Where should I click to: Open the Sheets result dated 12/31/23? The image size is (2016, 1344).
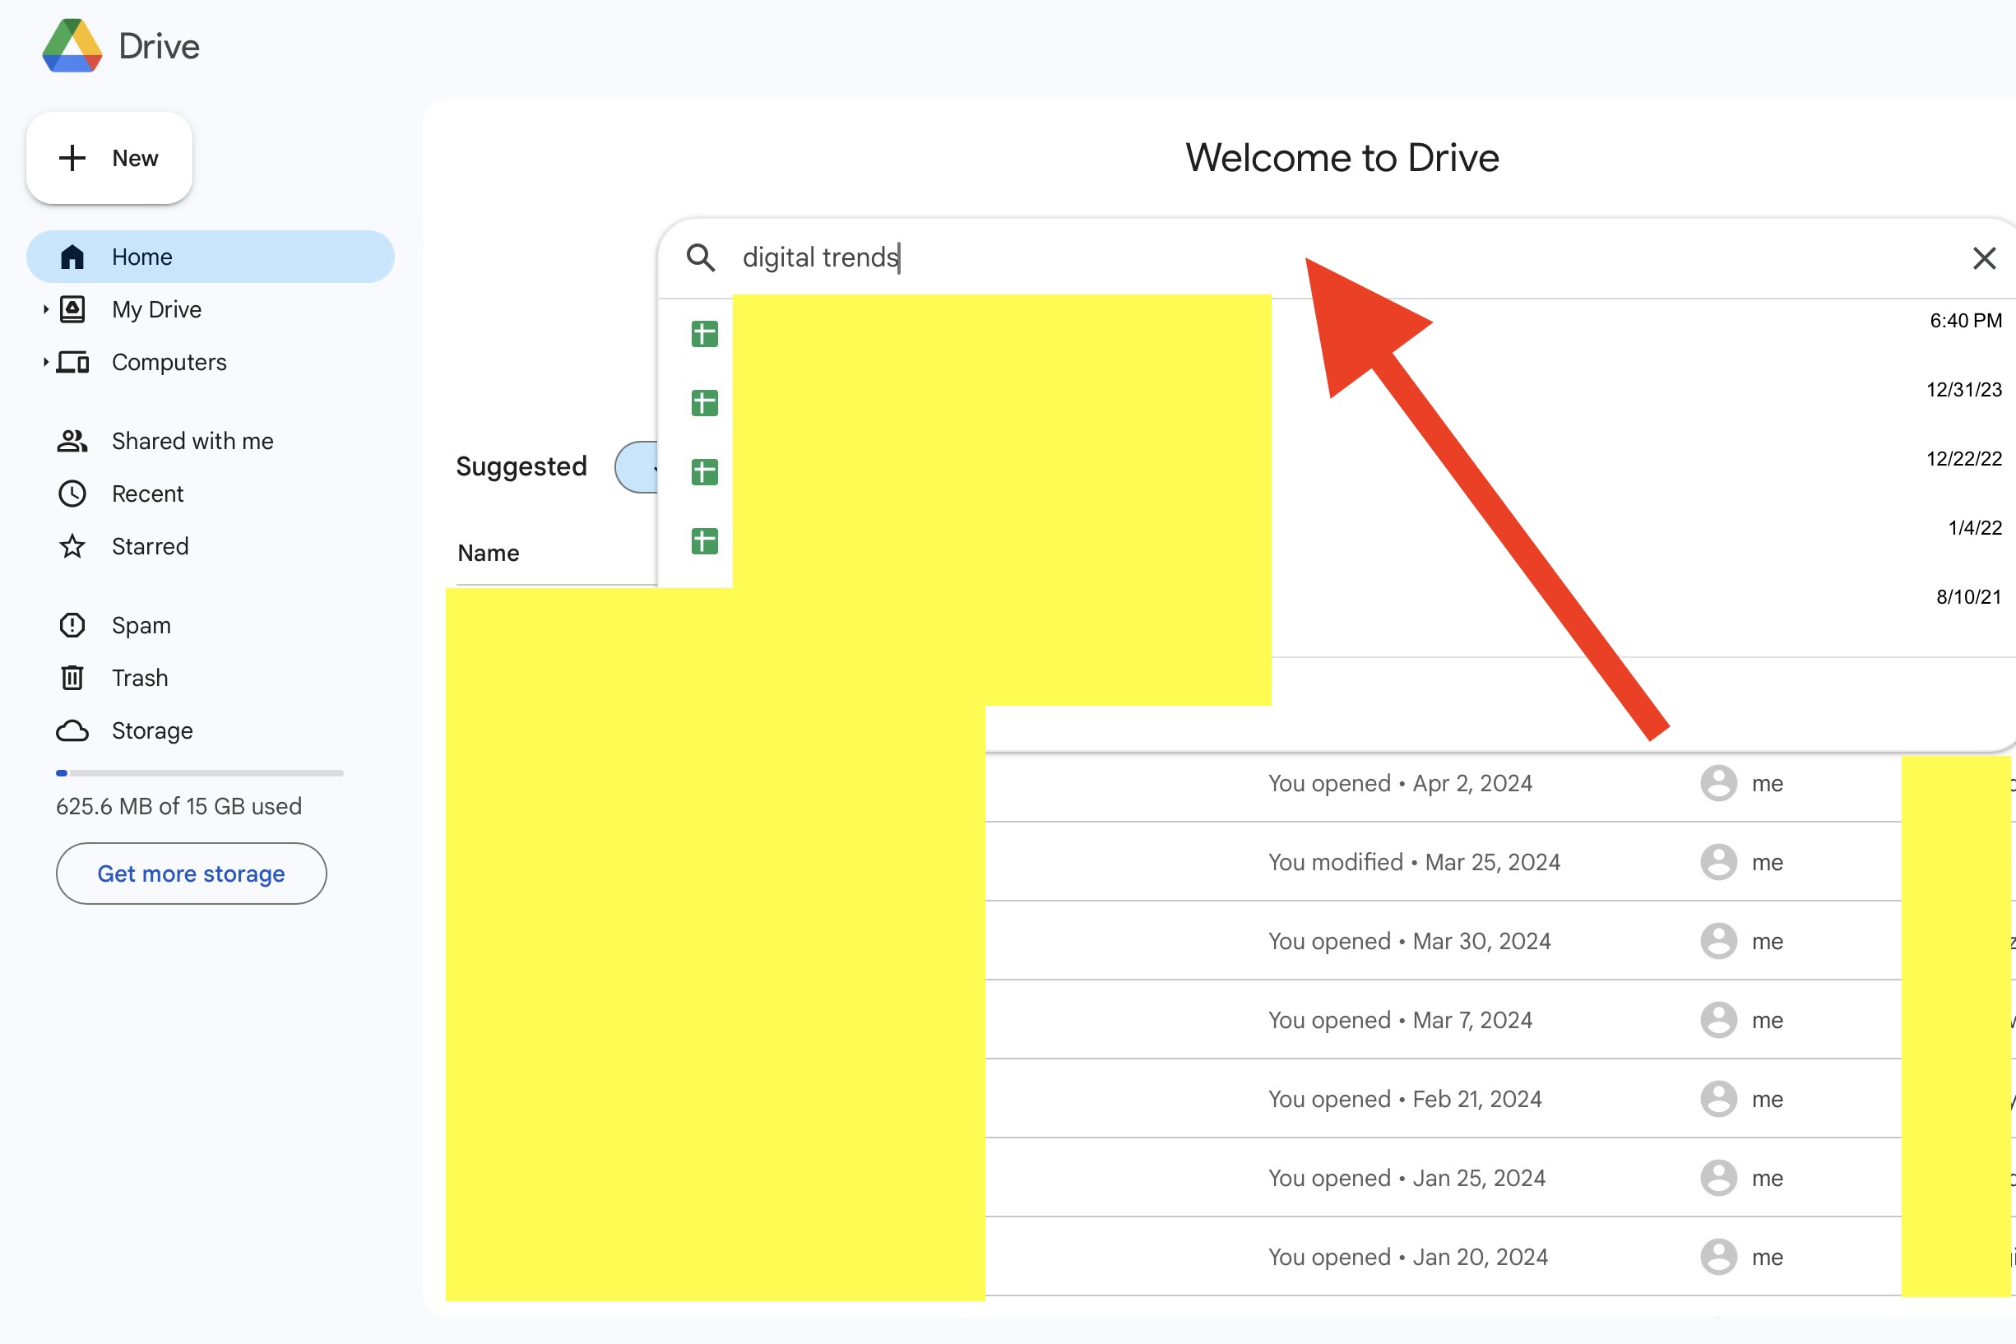[1337, 403]
